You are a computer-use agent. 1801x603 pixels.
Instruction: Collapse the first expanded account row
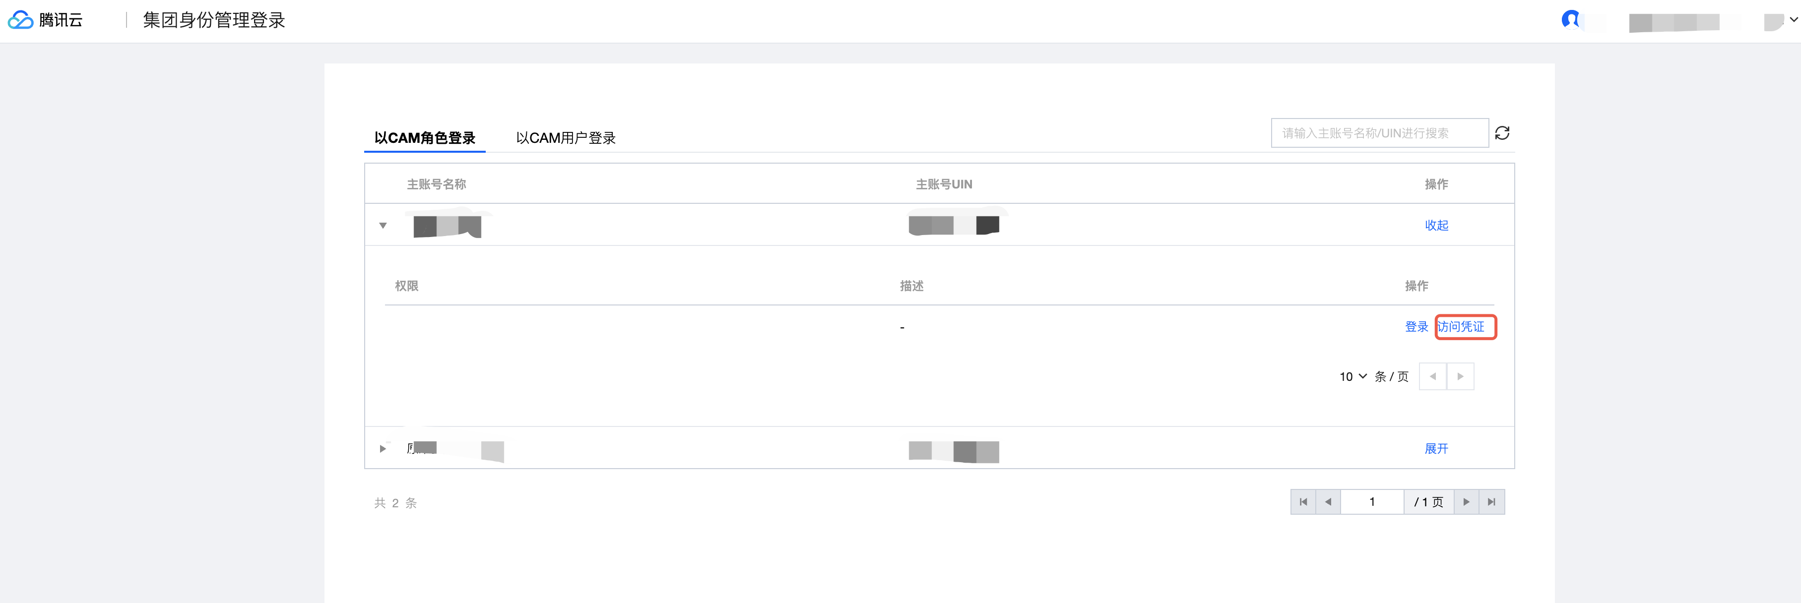(383, 226)
